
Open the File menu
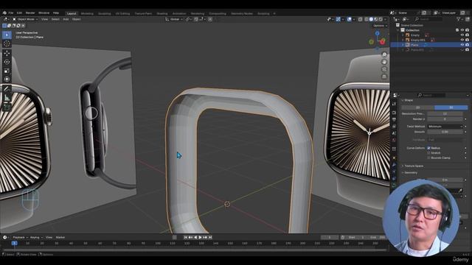[11, 13]
